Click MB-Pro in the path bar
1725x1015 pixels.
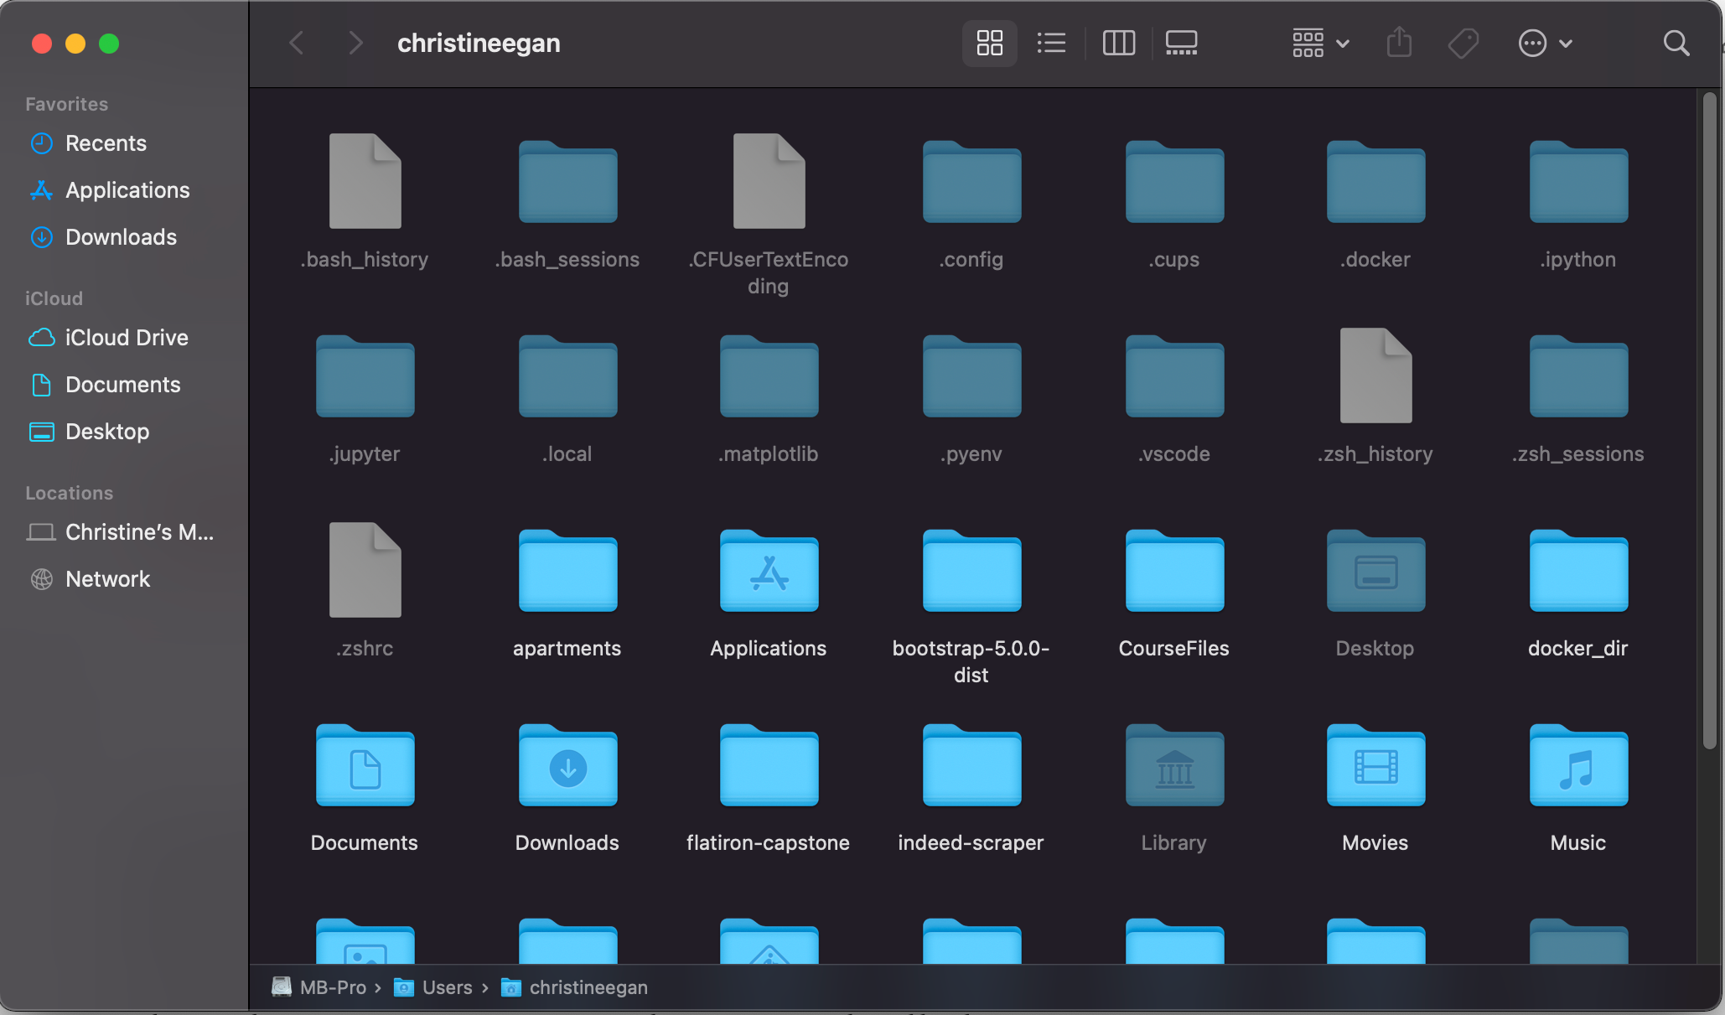332,987
